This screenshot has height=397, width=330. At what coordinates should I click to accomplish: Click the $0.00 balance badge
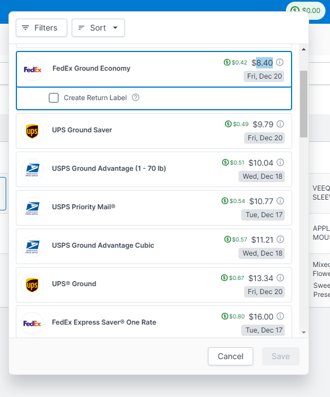306,11
